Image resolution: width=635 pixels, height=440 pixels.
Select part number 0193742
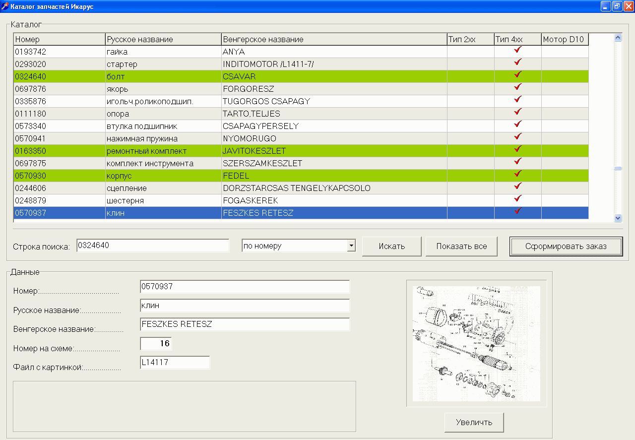[60, 52]
